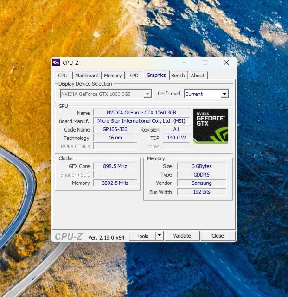Open the About tab
Screen dimensions: 288x297
(198, 76)
